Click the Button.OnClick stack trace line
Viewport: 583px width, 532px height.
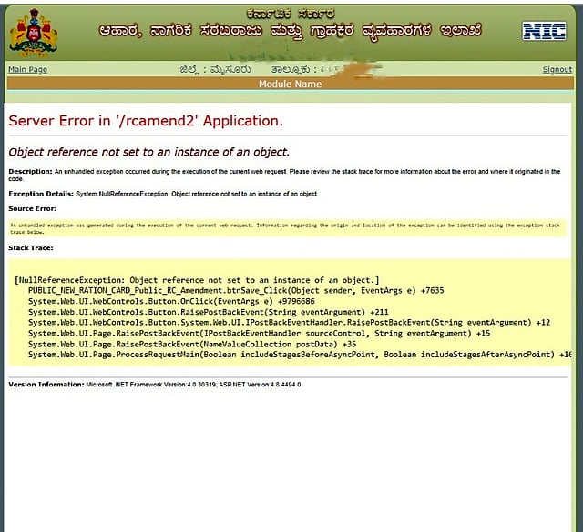point(171,301)
